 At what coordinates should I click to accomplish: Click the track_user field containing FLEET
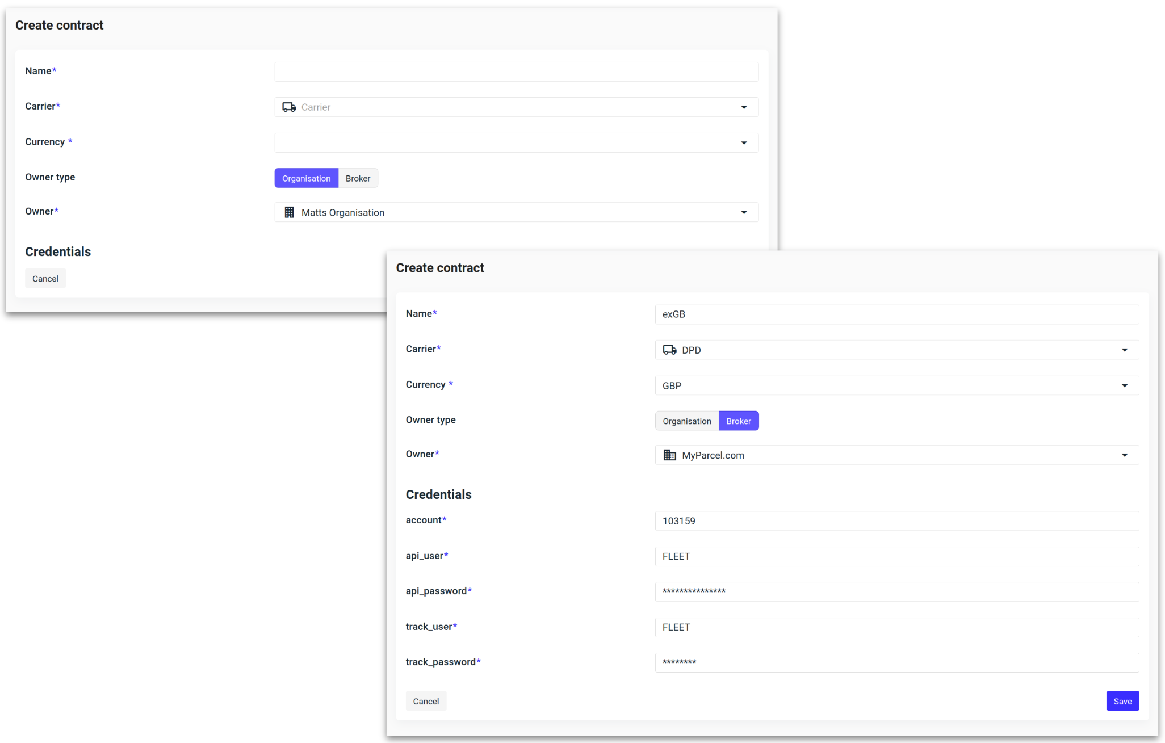[x=897, y=628]
